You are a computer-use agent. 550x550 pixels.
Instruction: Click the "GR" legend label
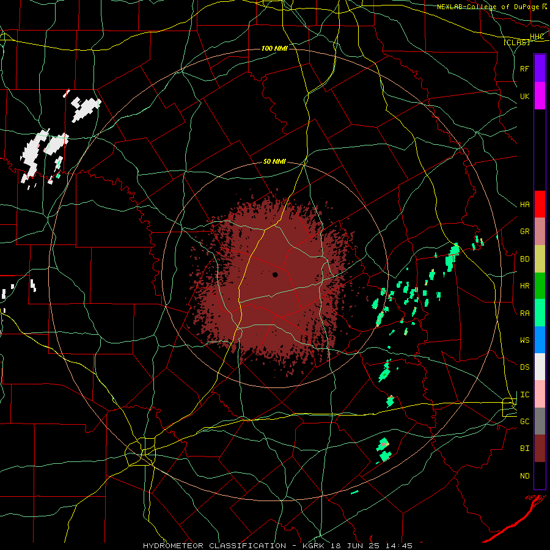pyautogui.click(x=524, y=232)
